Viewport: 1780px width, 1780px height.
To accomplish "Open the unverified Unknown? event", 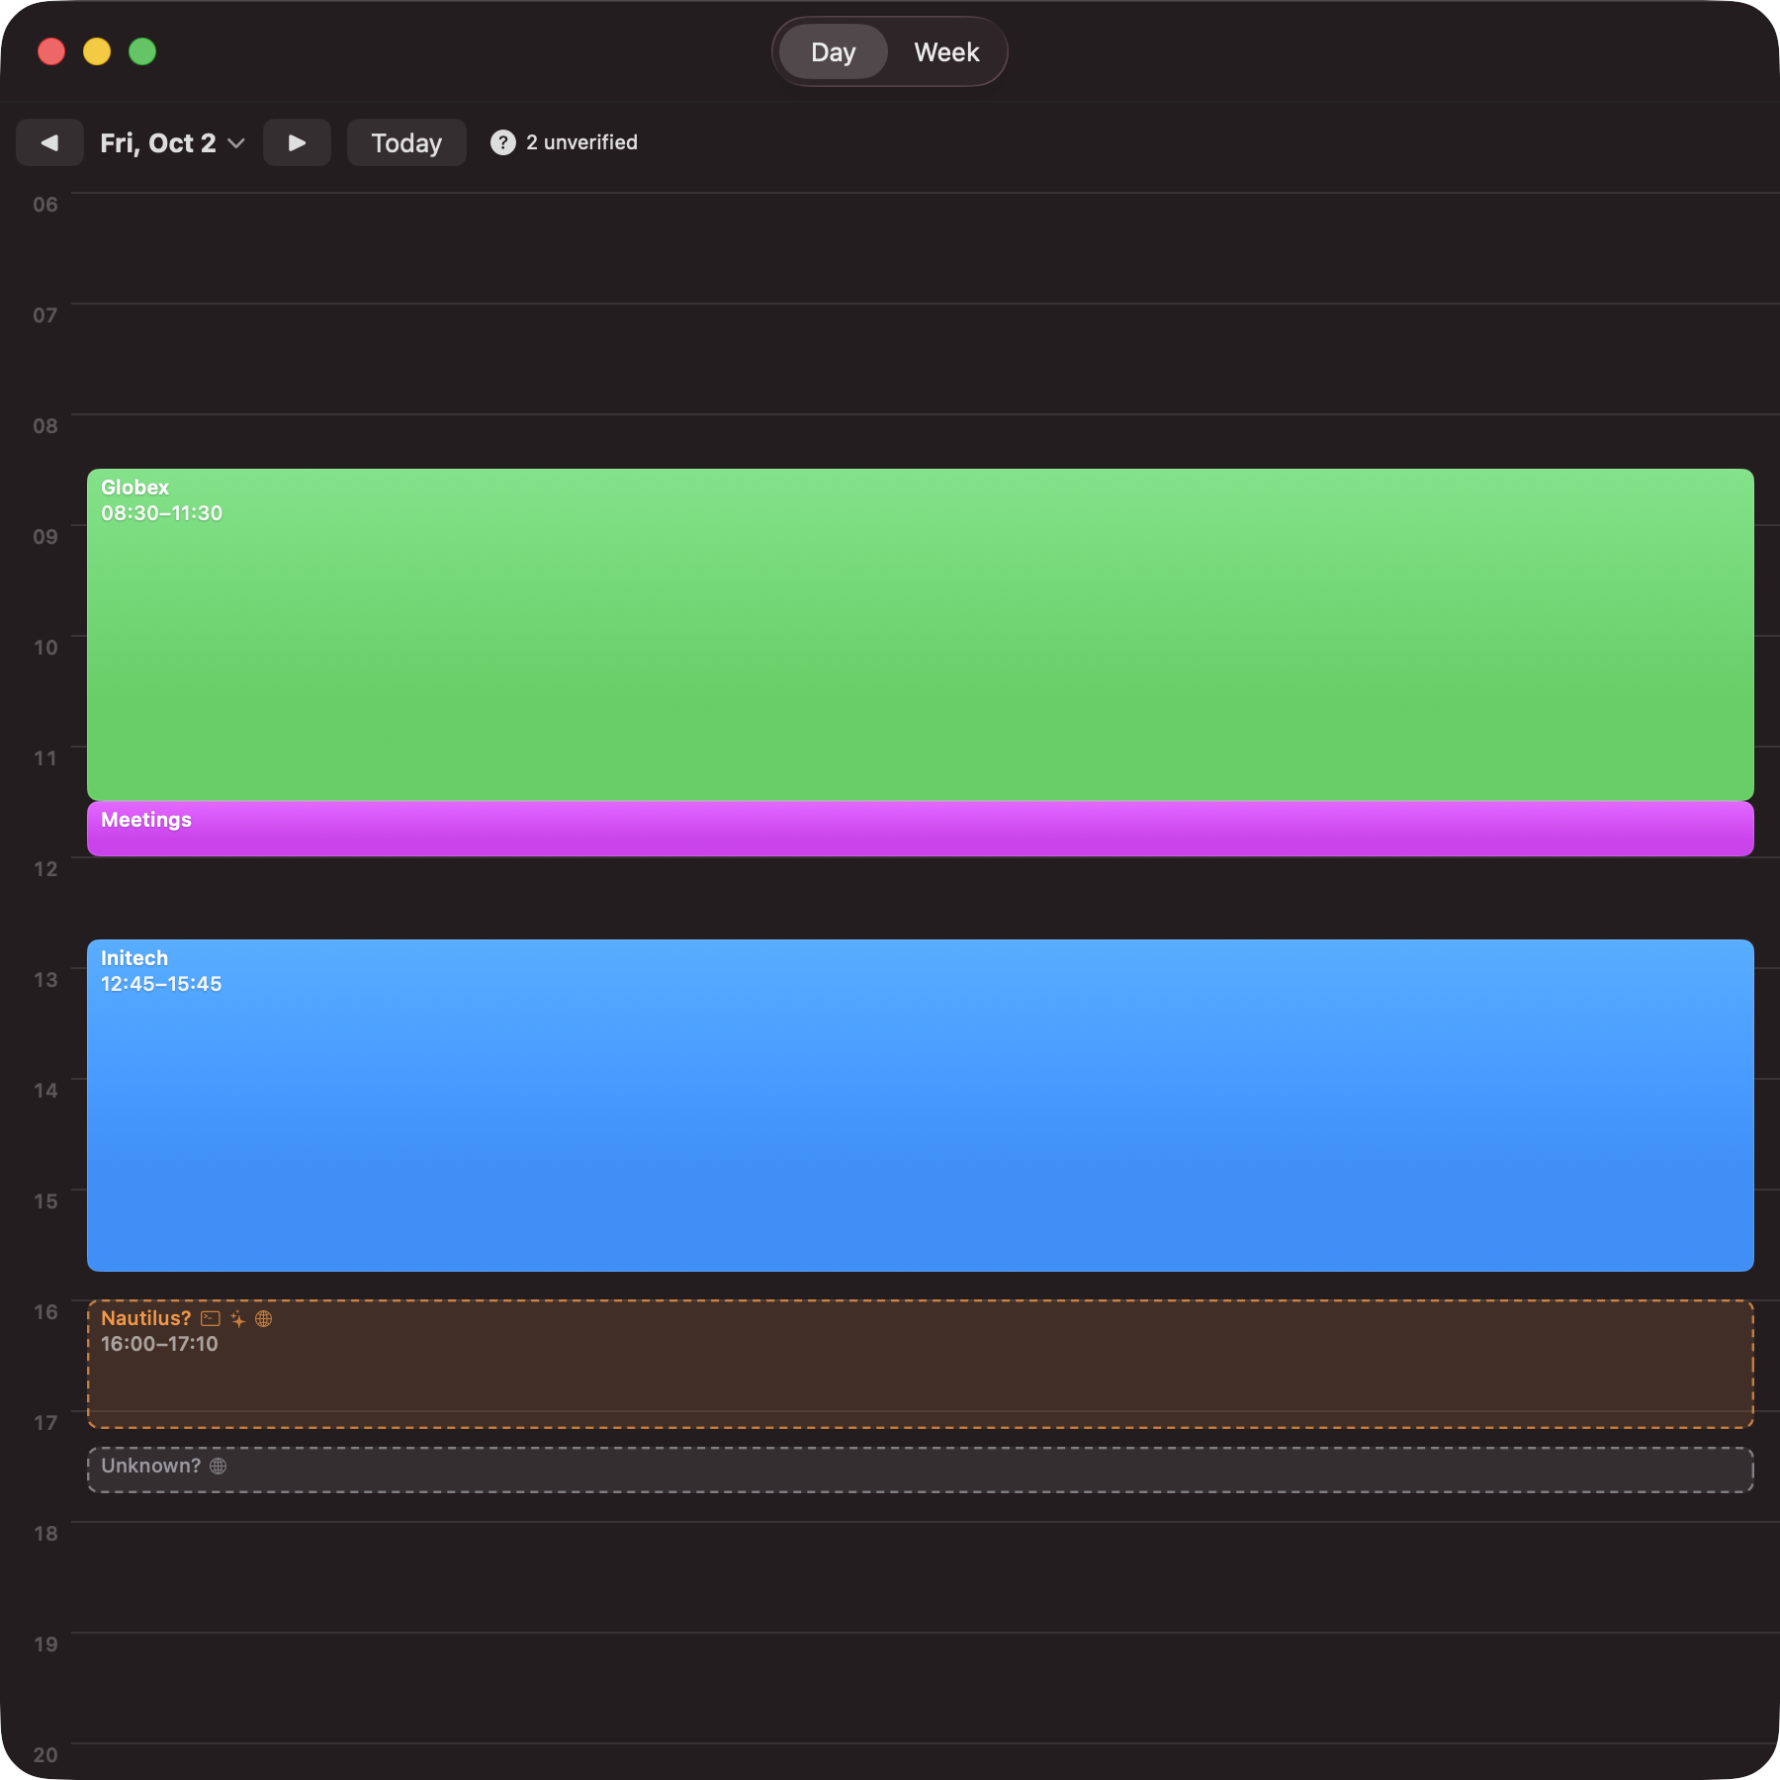I will [x=921, y=1470].
